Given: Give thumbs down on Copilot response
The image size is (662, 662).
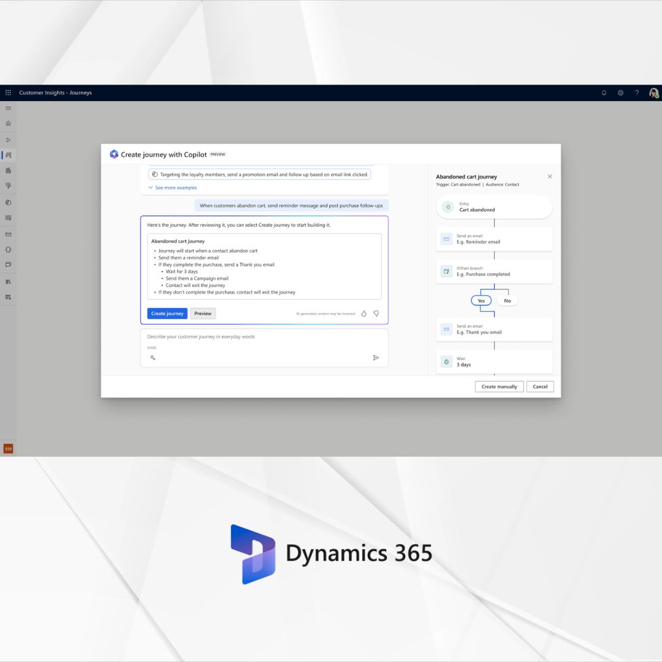Looking at the screenshot, I should click(x=376, y=313).
